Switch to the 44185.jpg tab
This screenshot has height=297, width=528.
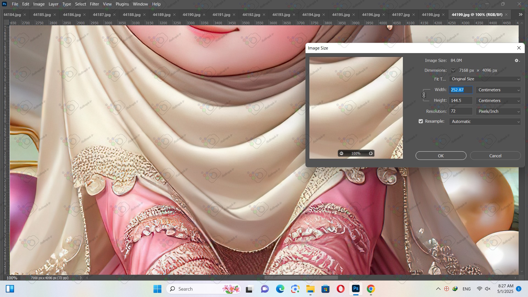42,15
